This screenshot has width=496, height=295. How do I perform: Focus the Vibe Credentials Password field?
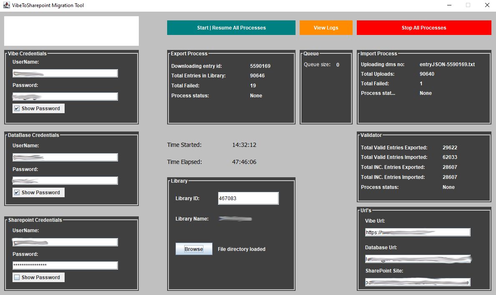65,97
